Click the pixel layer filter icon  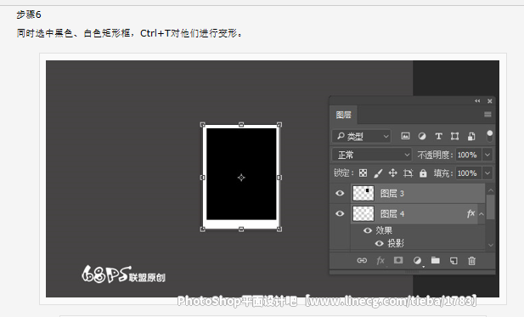pos(405,136)
